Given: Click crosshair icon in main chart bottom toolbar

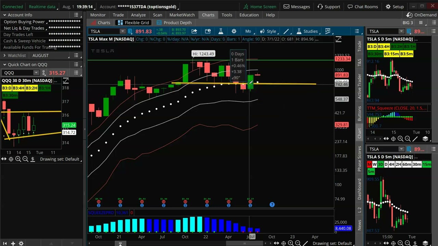Looking at the screenshot, I should pyautogui.click(x=283, y=243).
